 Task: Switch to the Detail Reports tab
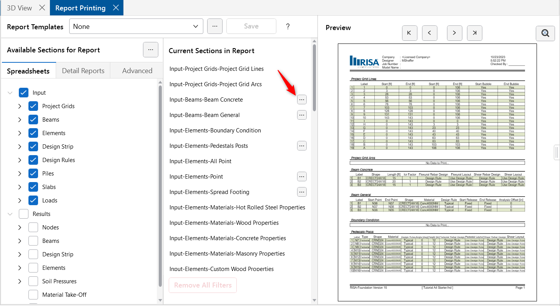[x=83, y=71]
